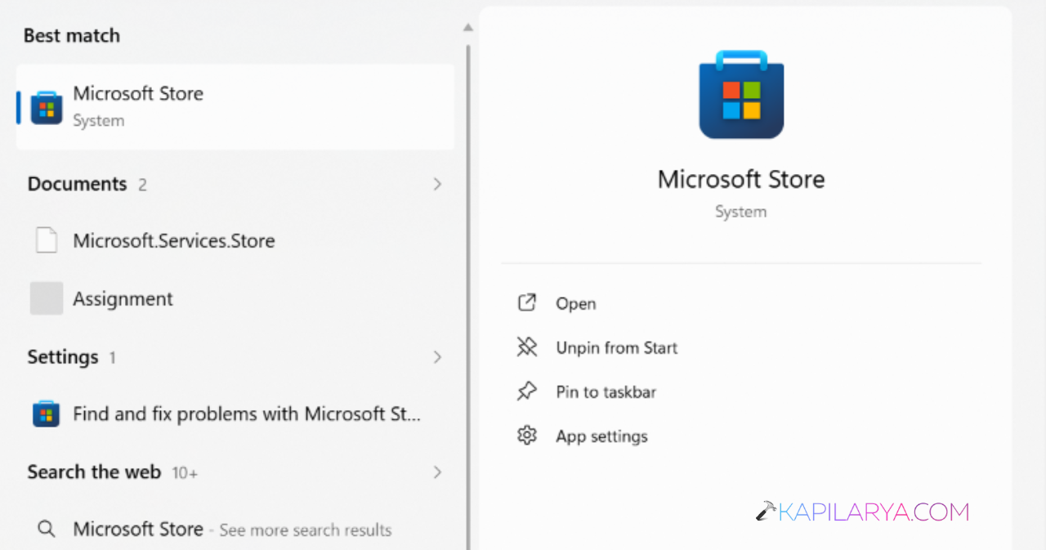Open App settings for Microsoft Store

click(x=601, y=436)
